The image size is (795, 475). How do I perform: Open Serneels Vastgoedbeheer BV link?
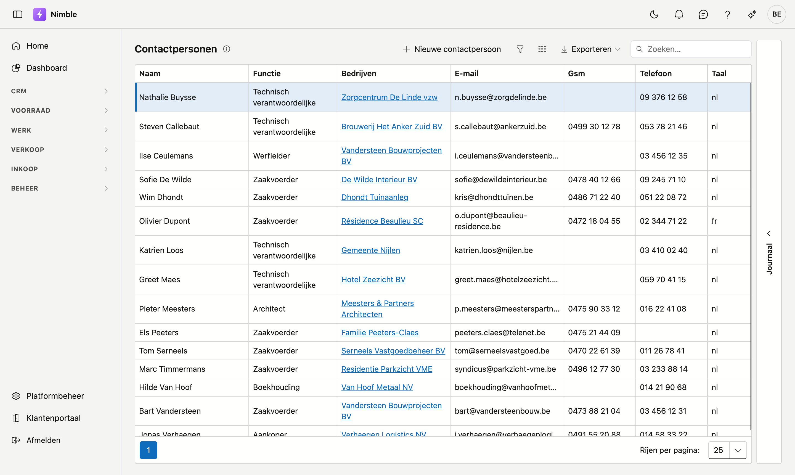(393, 351)
